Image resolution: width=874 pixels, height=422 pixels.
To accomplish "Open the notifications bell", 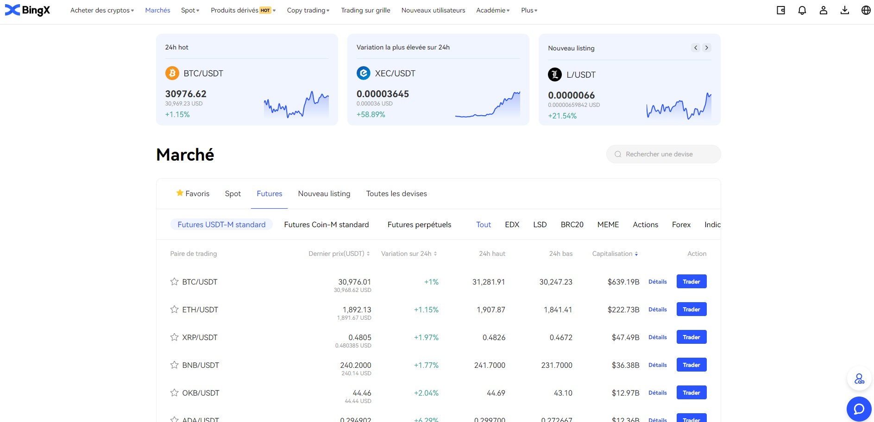I will (802, 10).
